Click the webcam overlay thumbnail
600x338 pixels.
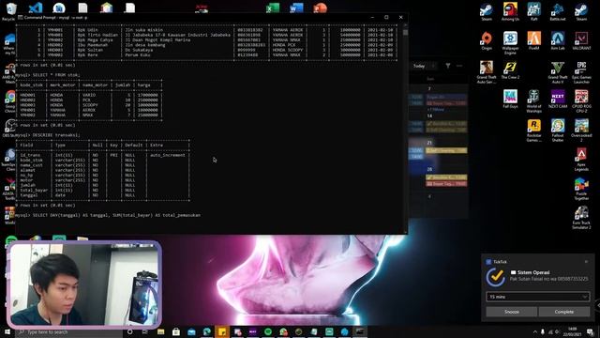[x=84, y=284]
